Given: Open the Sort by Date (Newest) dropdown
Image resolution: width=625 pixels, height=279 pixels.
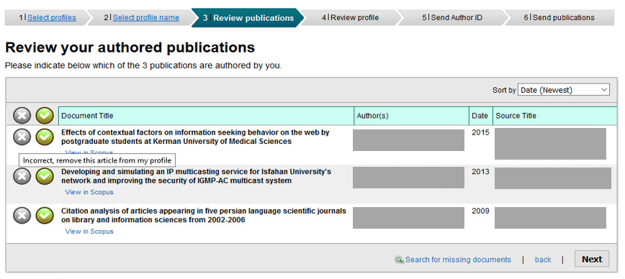Looking at the screenshot, I should pos(564,90).
